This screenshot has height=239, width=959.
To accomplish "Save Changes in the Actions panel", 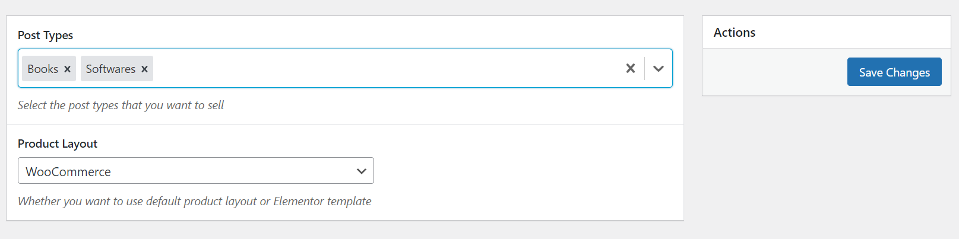I will pos(894,72).
